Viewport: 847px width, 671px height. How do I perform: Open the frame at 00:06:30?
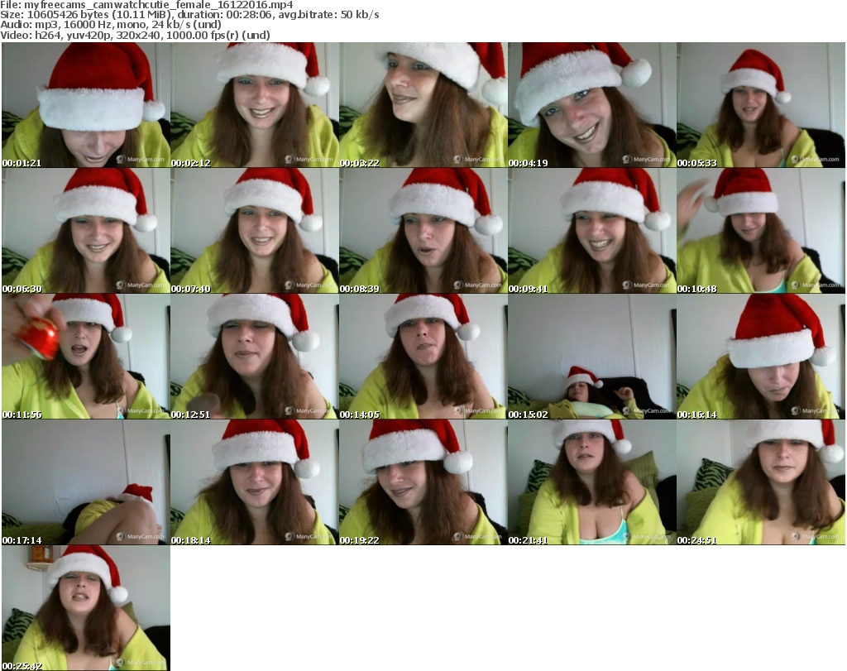[x=86, y=231]
